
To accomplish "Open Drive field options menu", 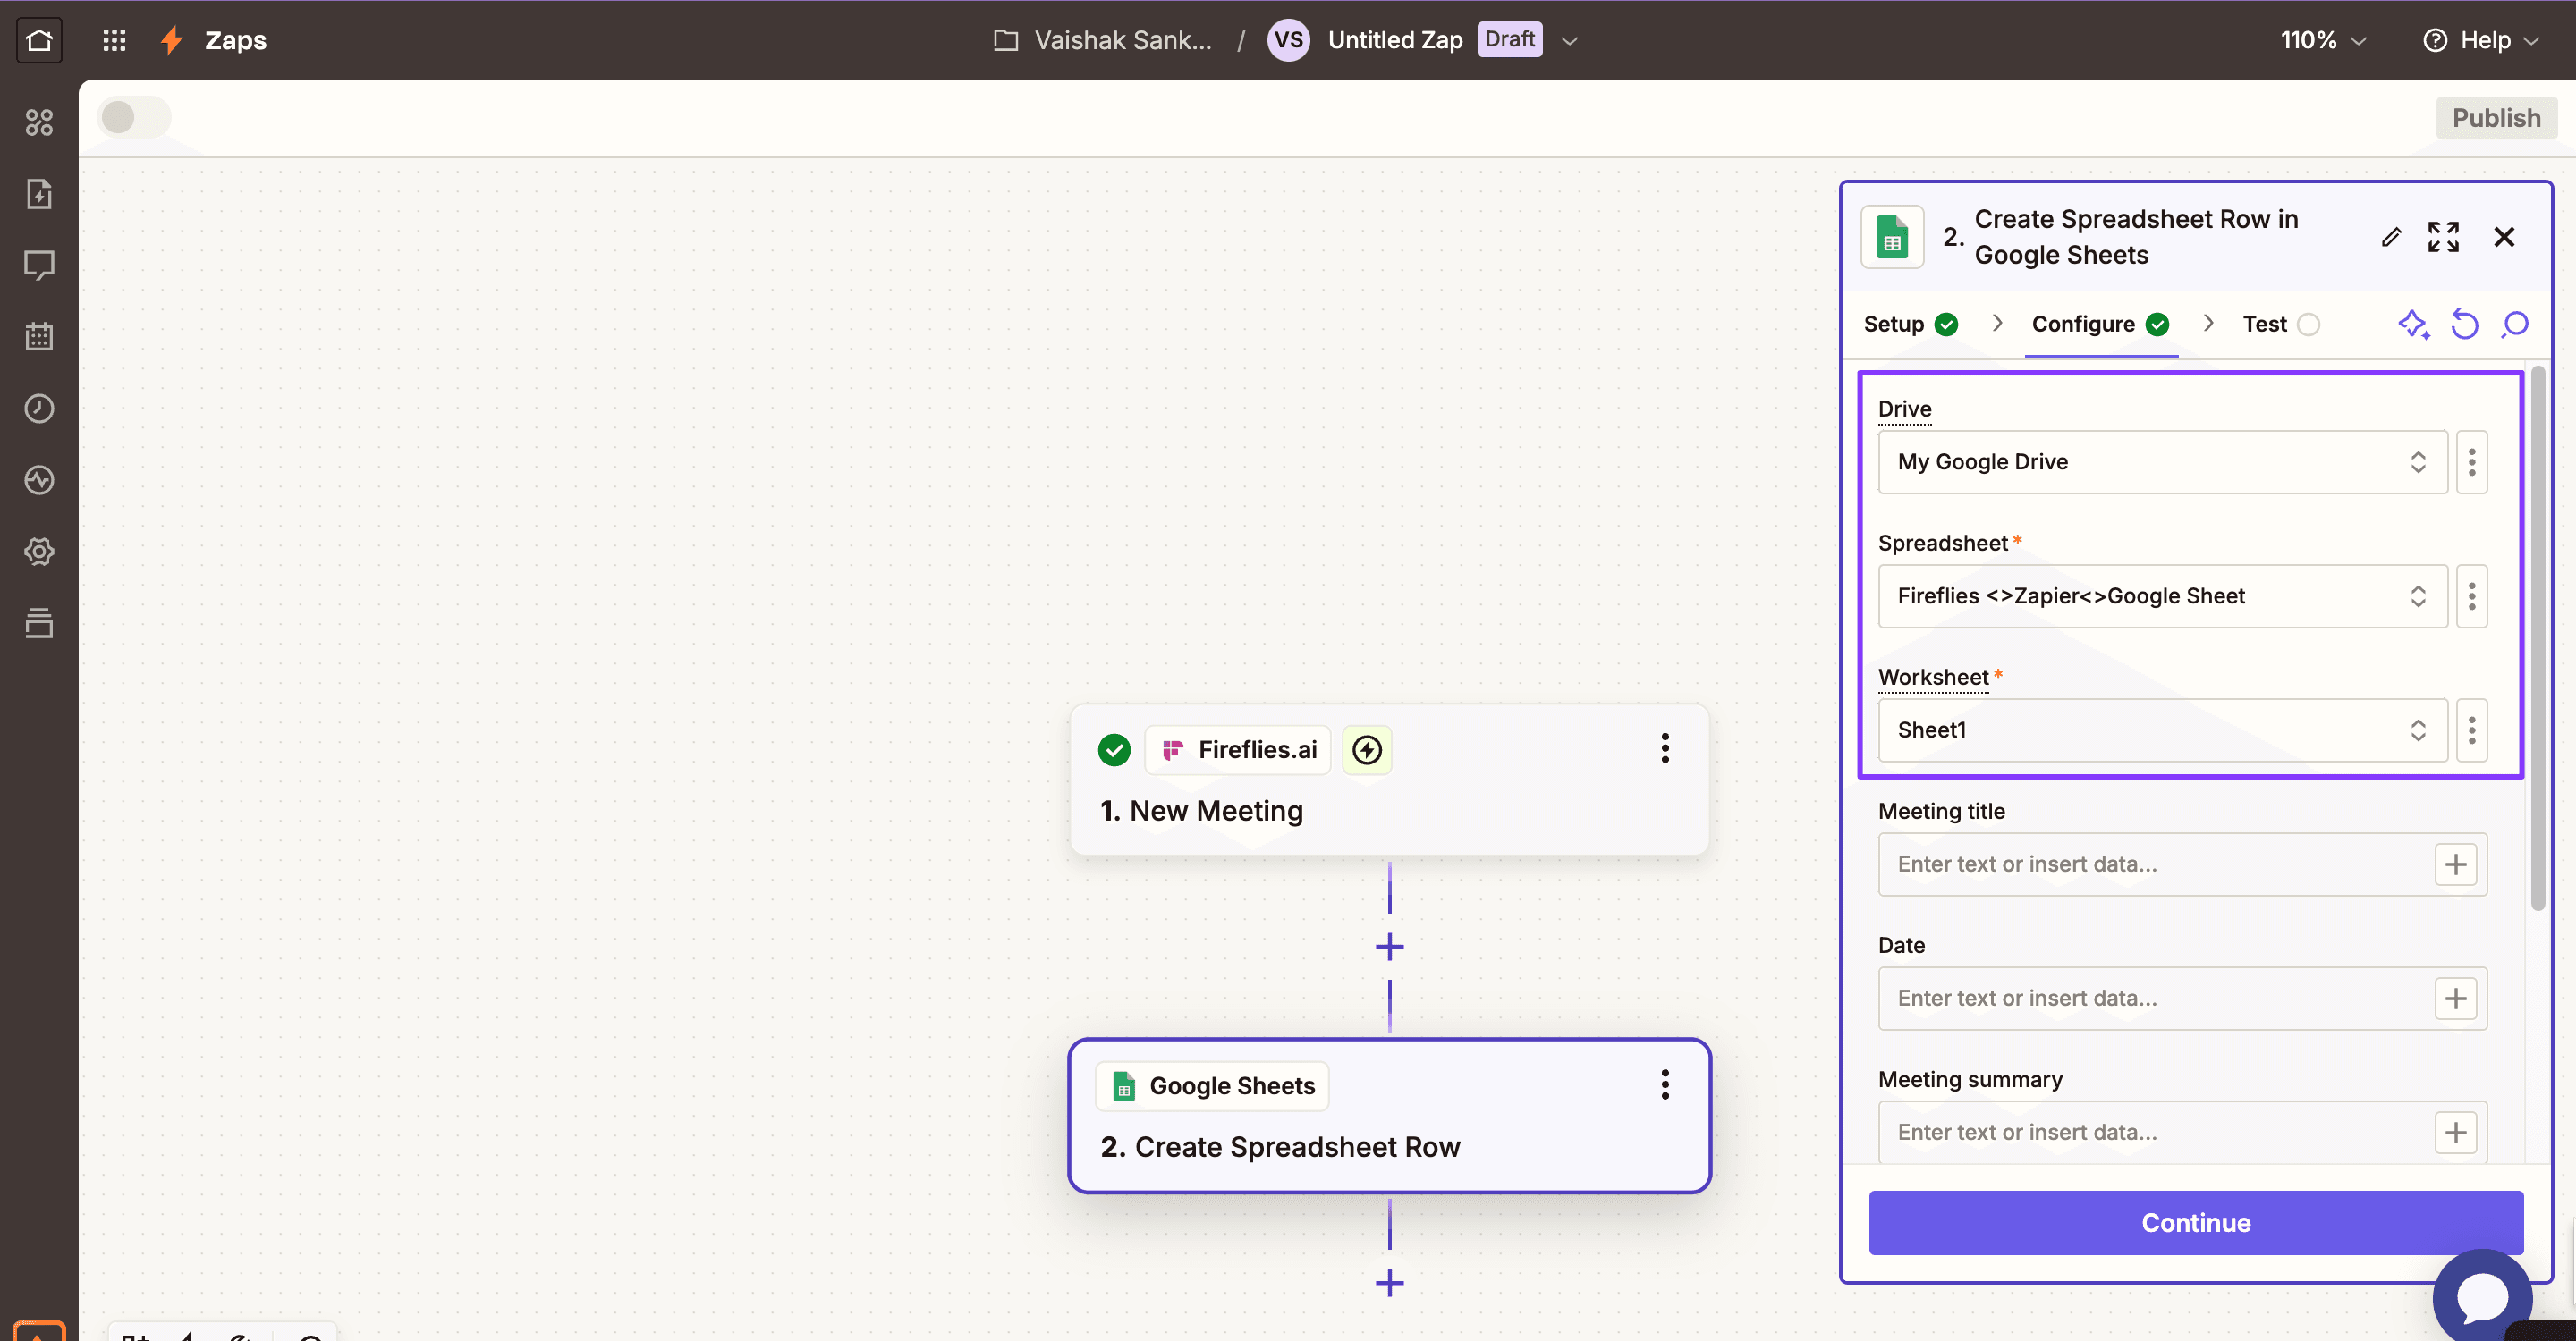I will click(2472, 461).
